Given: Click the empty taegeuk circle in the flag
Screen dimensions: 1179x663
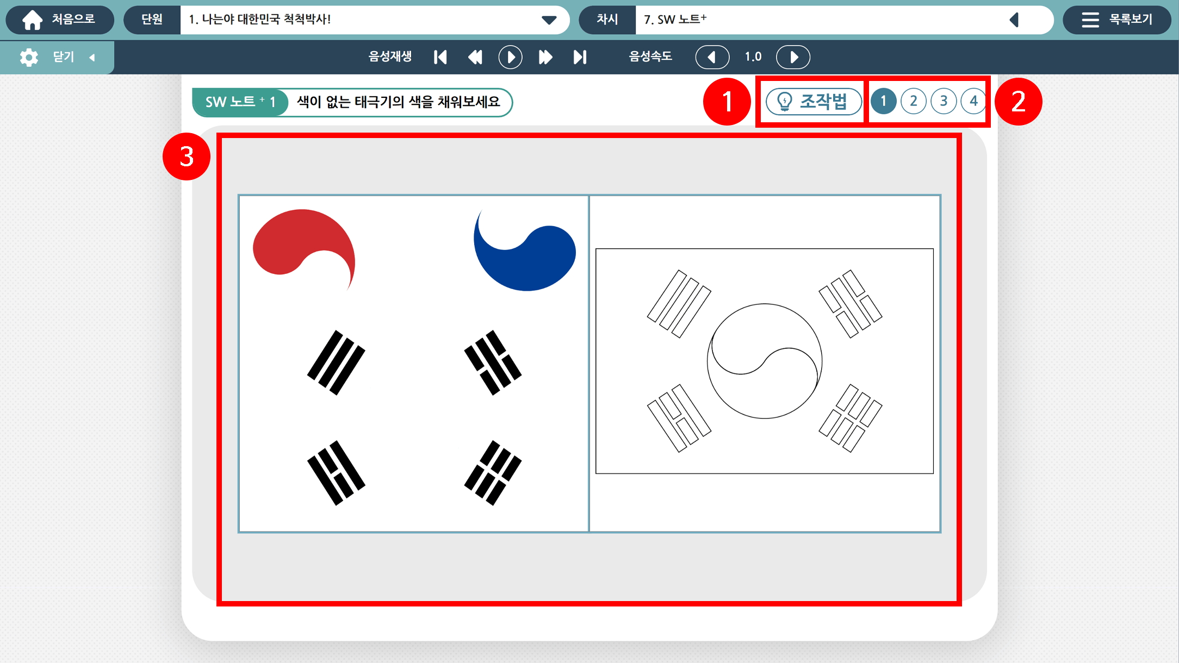Looking at the screenshot, I should pos(765,361).
